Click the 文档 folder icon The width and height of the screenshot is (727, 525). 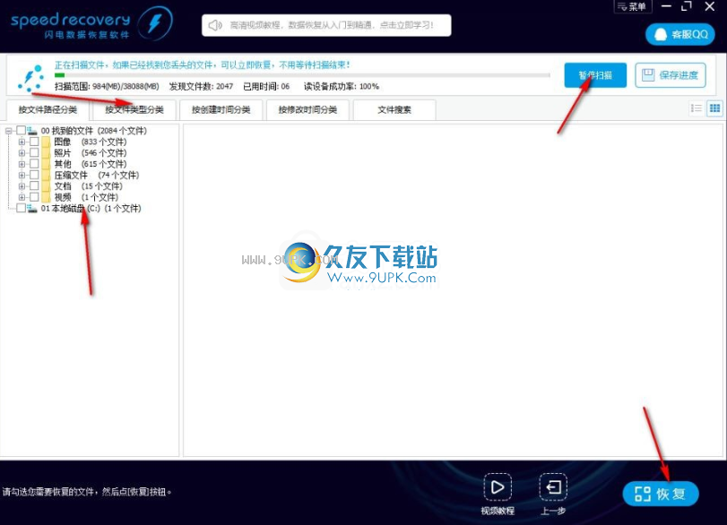point(46,186)
